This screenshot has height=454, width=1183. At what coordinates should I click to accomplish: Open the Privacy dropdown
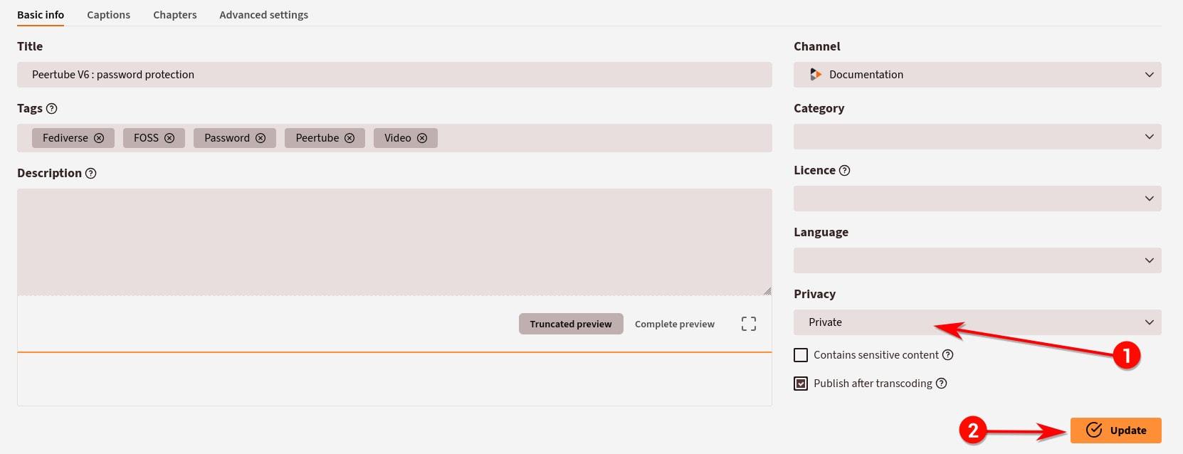[x=977, y=322]
